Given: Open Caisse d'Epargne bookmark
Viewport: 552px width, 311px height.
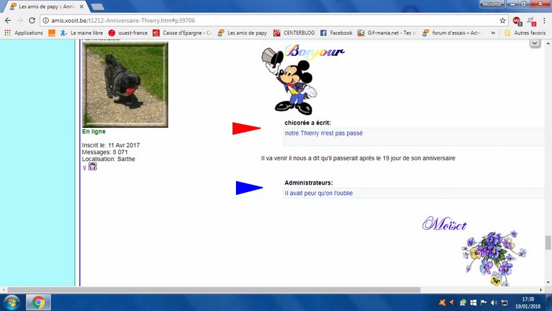Looking at the screenshot, I should [x=182, y=32].
